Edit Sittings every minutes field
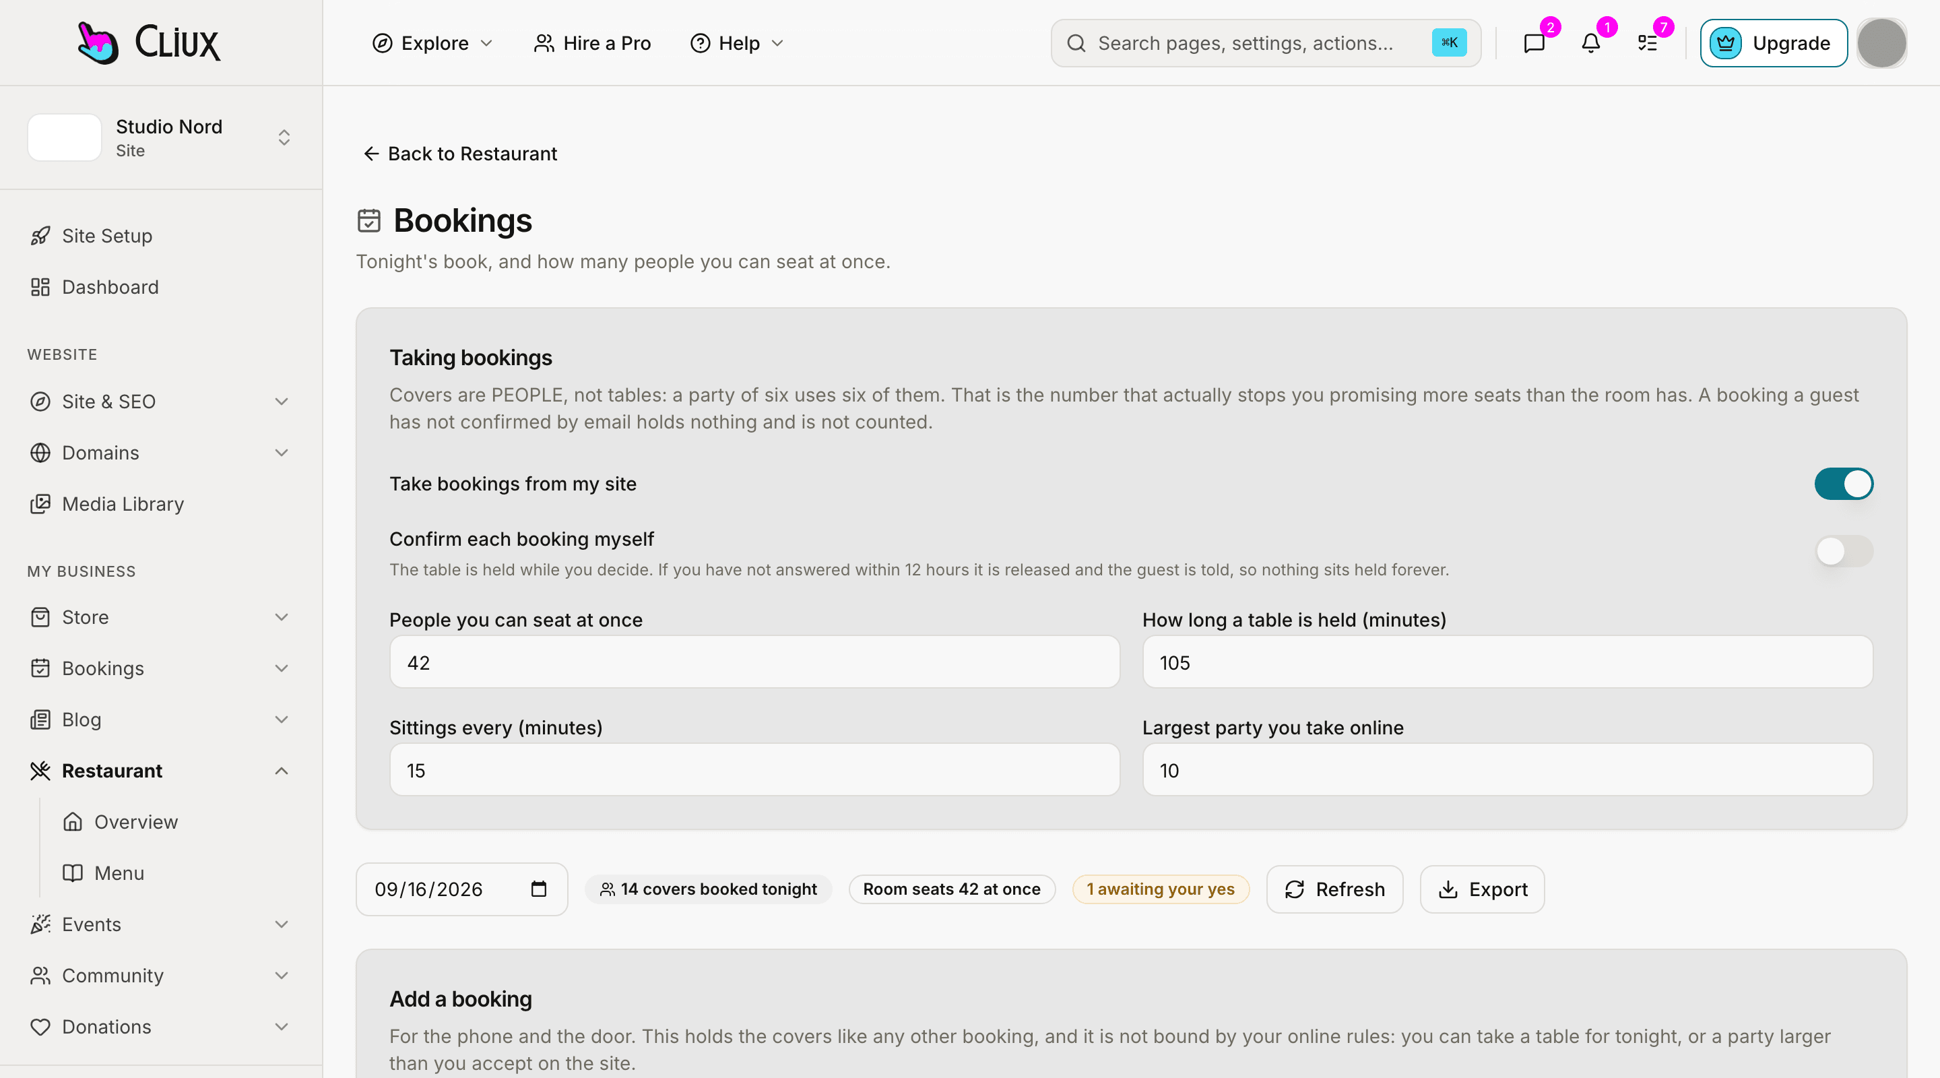Screen dimensions: 1940x1078 [754, 770]
